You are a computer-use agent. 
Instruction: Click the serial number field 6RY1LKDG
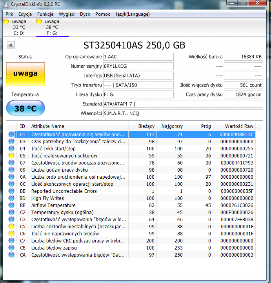(x=138, y=66)
